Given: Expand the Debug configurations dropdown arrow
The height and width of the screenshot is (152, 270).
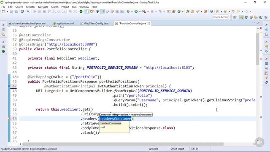Looking at the screenshot, I should click(132, 11).
